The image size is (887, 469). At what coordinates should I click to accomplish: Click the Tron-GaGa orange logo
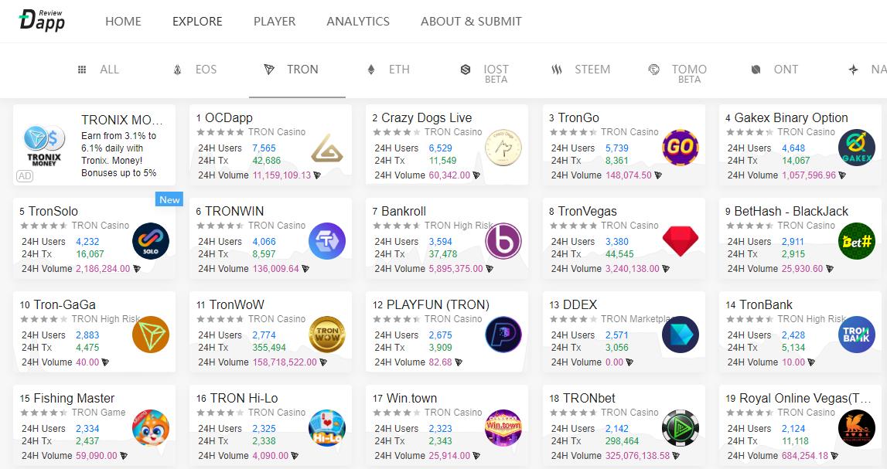pyautogui.click(x=151, y=335)
